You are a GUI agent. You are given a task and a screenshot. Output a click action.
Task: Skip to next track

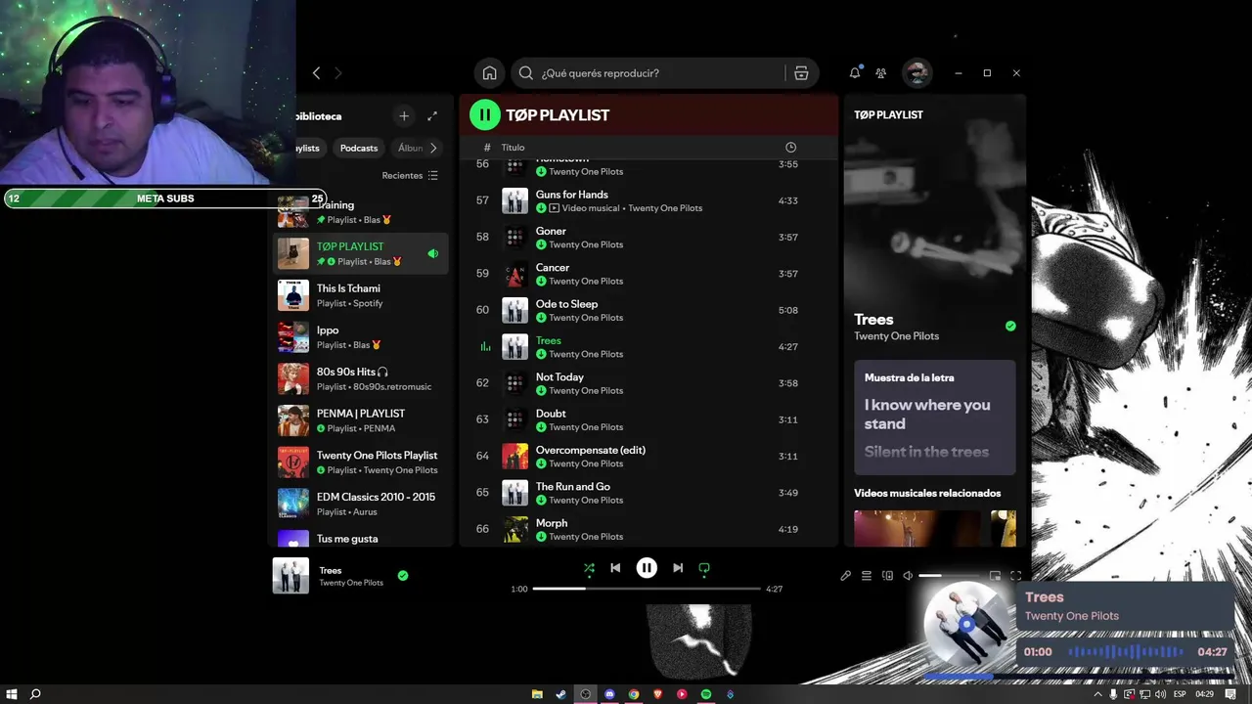point(678,568)
